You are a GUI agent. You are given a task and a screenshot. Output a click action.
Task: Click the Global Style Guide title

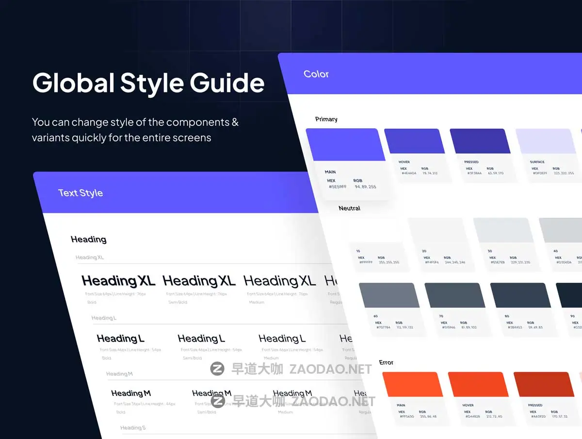[x=148, y=83]
